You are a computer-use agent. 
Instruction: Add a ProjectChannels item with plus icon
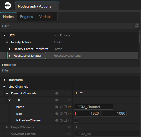(76, 127)
